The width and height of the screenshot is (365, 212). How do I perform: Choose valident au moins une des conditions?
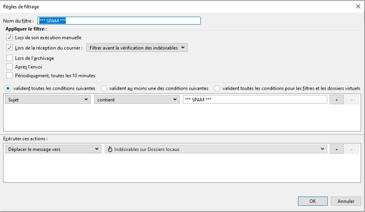coord(104,88)
